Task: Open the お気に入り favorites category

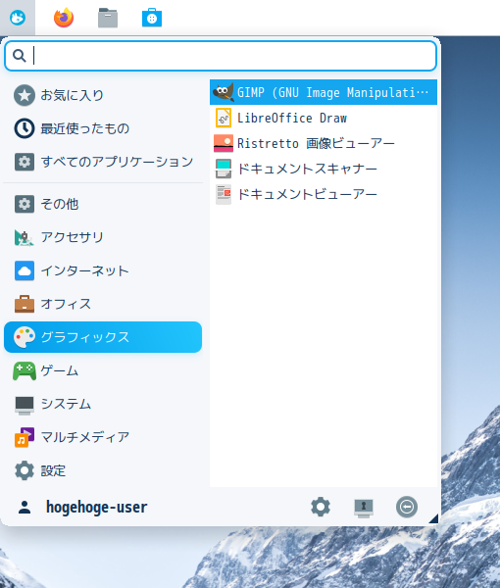Action: pyautogui.click(x=103, y=95)
